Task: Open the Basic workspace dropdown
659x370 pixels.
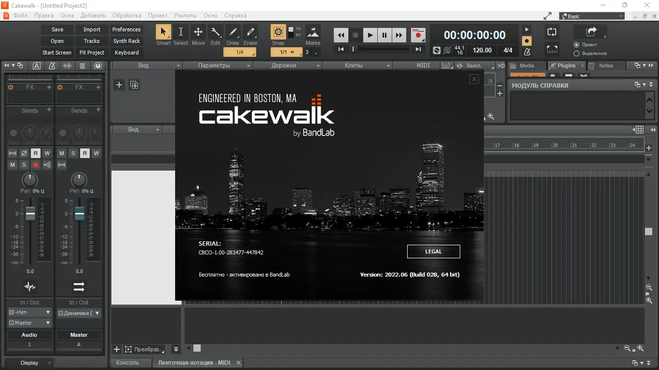Action: click(592, 16)
